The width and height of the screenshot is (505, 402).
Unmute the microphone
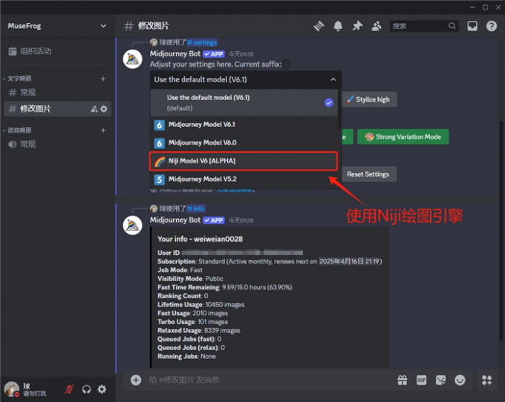69,389
